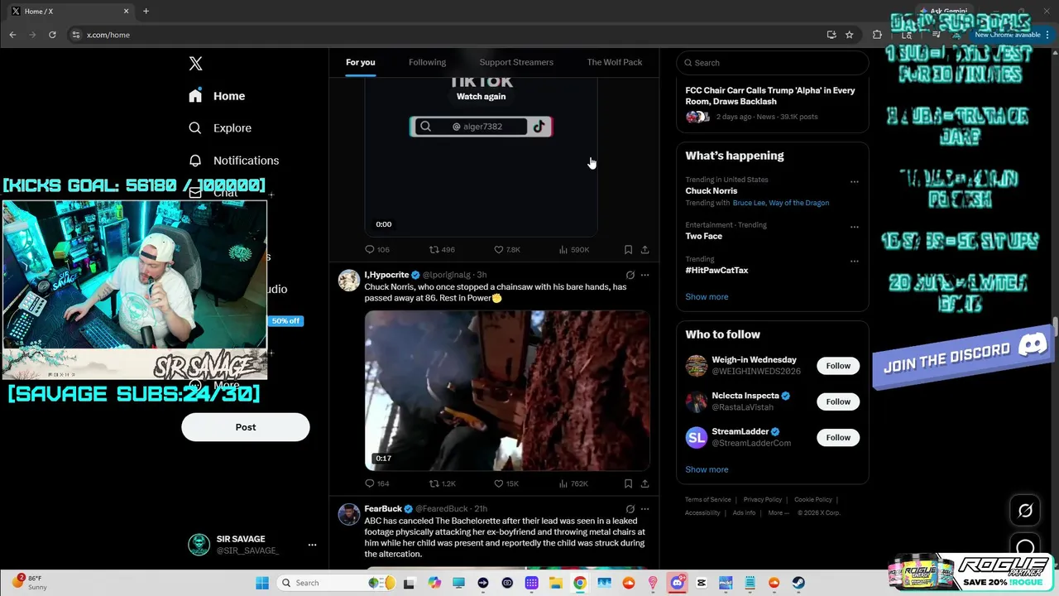
Task: Open Explore from the left navigation
Action: click(220, 128)
